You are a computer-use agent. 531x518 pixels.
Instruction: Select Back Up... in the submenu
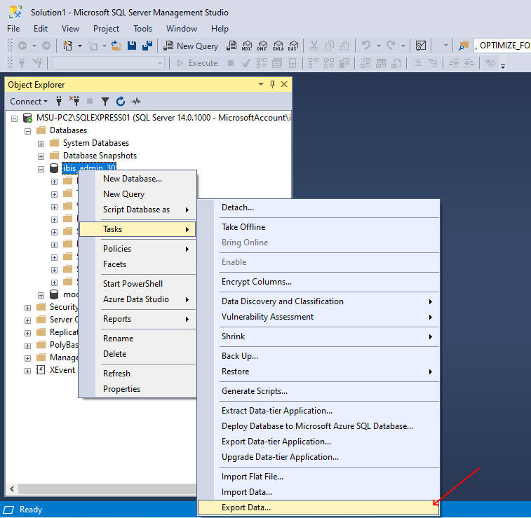[x=318, y=356]
